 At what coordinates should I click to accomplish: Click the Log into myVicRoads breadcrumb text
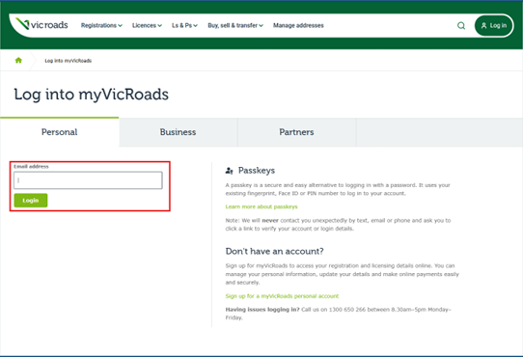(x=69, y=61)
